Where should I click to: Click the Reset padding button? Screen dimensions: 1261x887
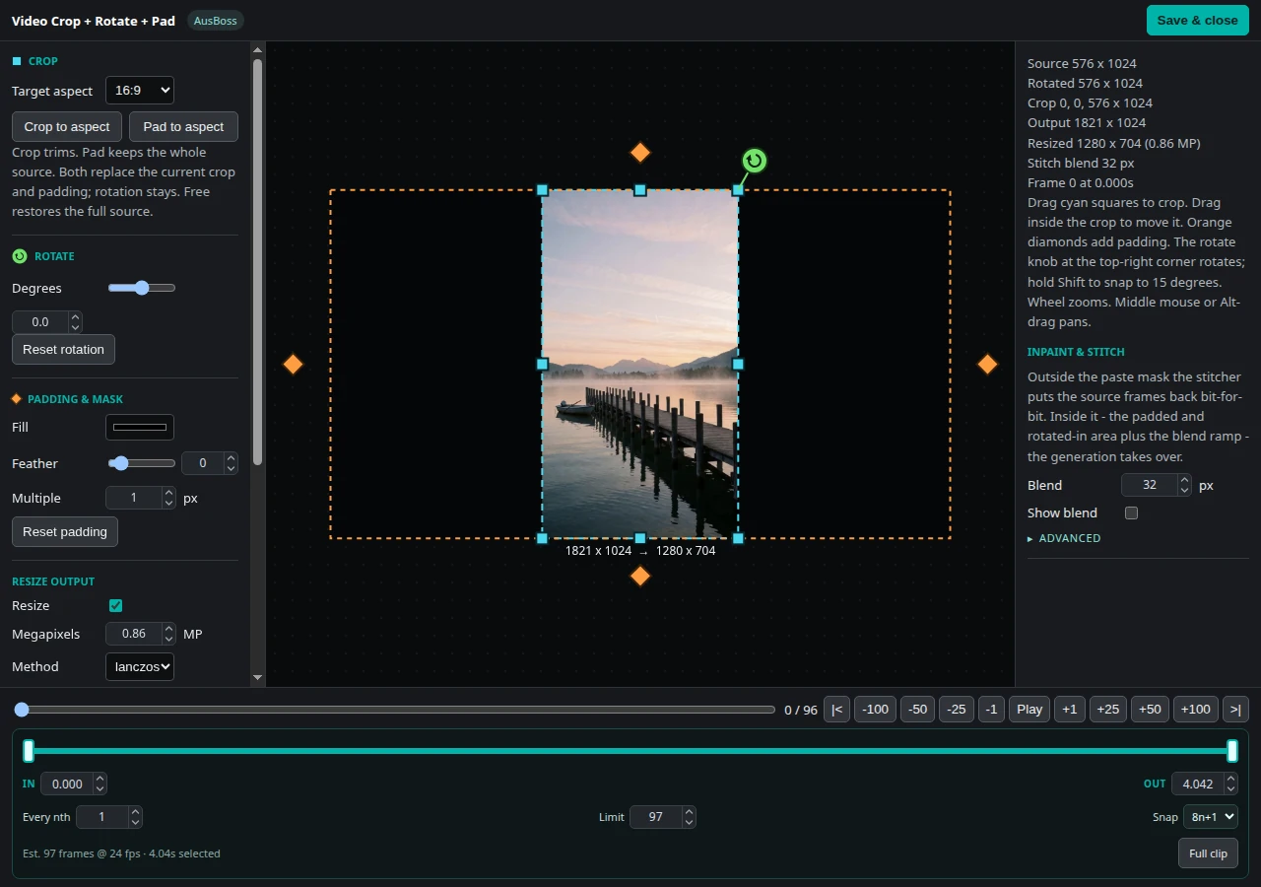[x=65, y=532]
